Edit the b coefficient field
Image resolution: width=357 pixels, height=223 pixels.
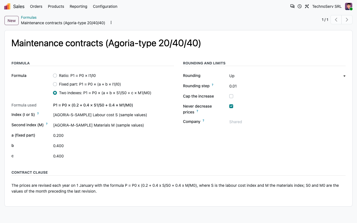click(114, 146)
